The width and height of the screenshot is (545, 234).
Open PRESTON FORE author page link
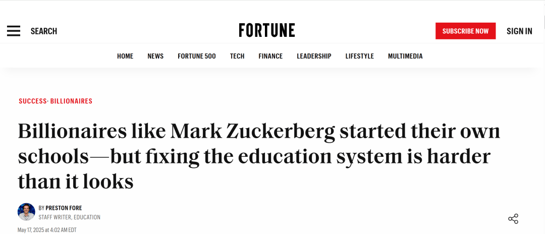[64, 208]
